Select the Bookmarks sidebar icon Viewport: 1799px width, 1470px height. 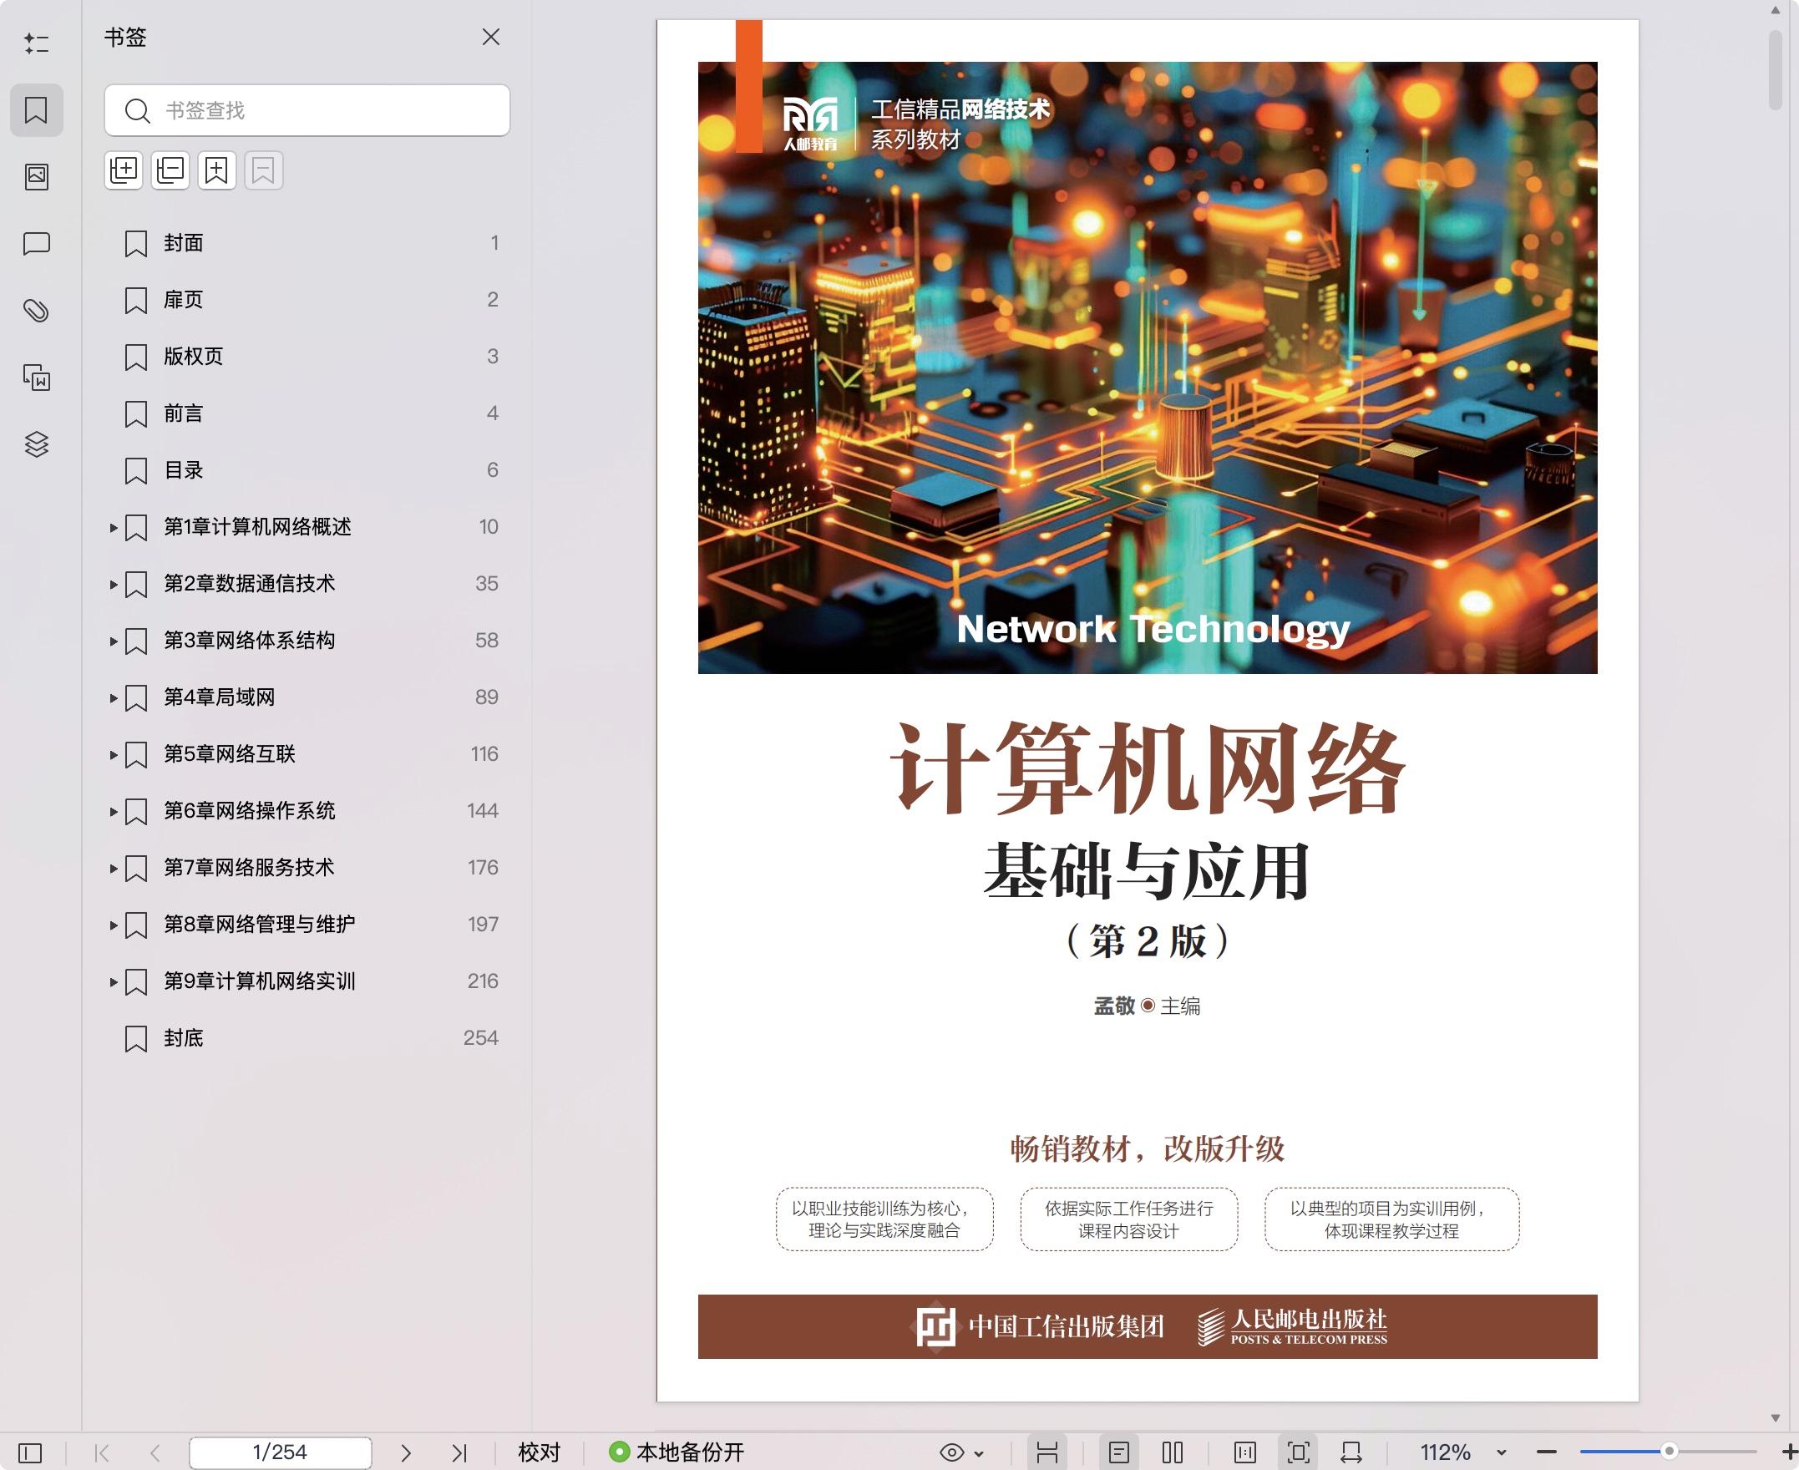(x=37, y=110)
